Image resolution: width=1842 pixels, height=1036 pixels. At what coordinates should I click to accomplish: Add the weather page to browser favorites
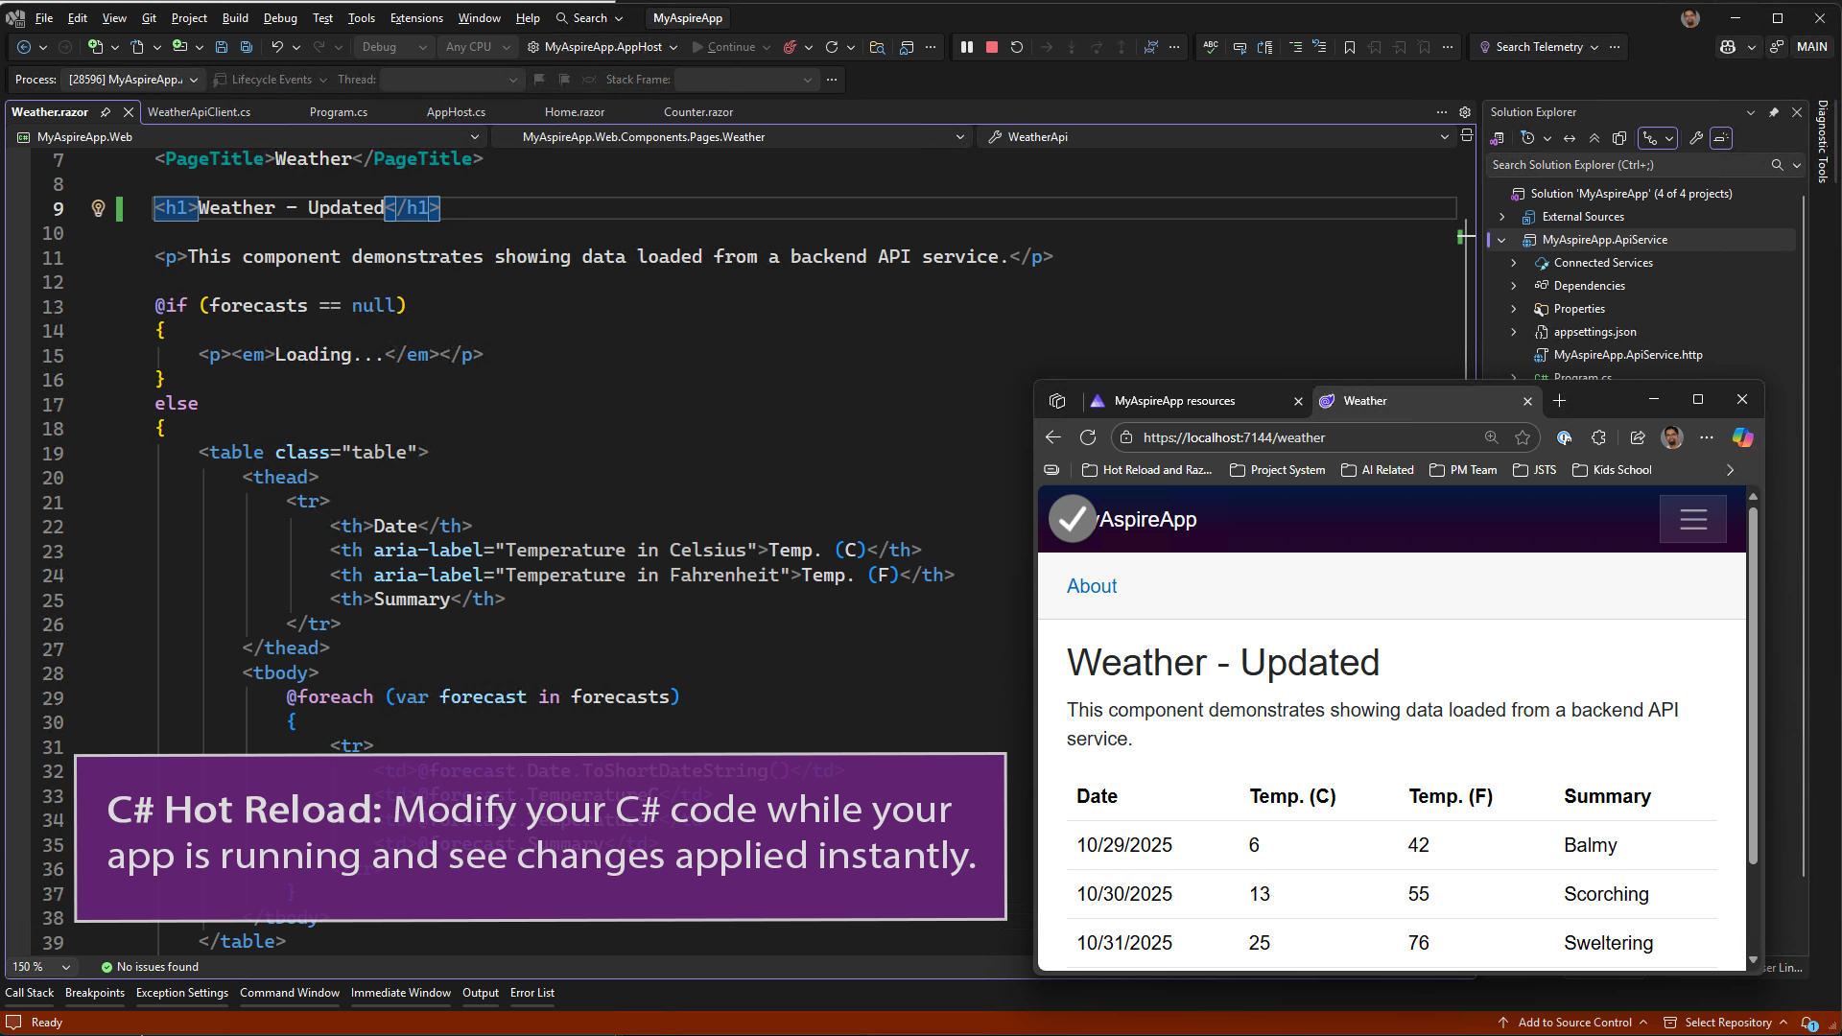[x=1523, y=437]
